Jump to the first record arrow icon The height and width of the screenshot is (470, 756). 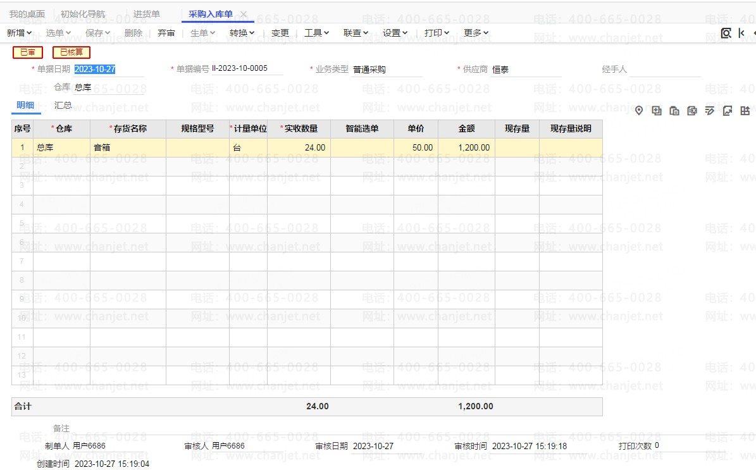(741, 33)
